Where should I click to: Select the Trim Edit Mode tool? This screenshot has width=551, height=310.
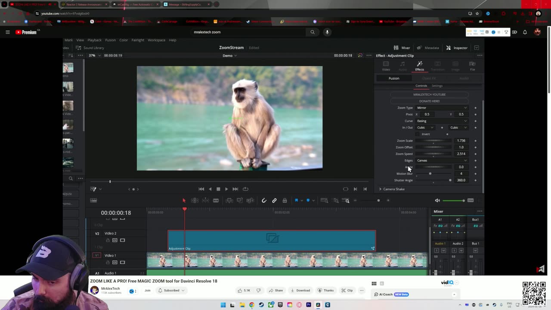pyautogui.click(x=195, y=200)
